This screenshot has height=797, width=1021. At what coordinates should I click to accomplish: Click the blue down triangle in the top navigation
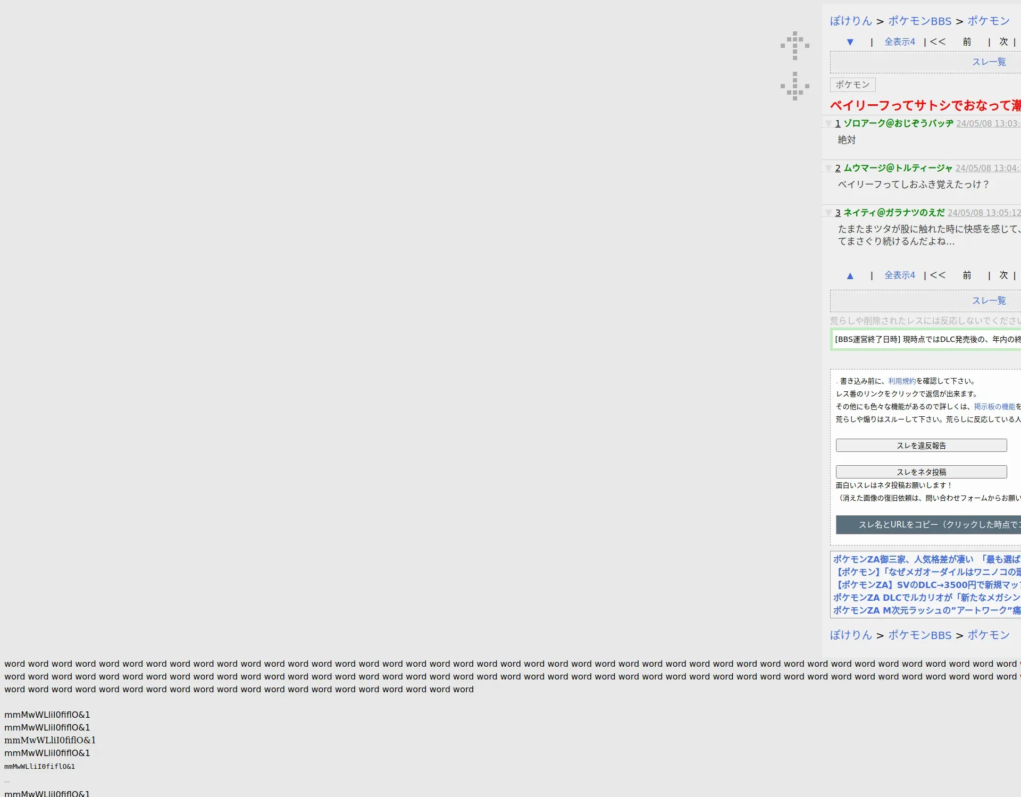point(850,42)
